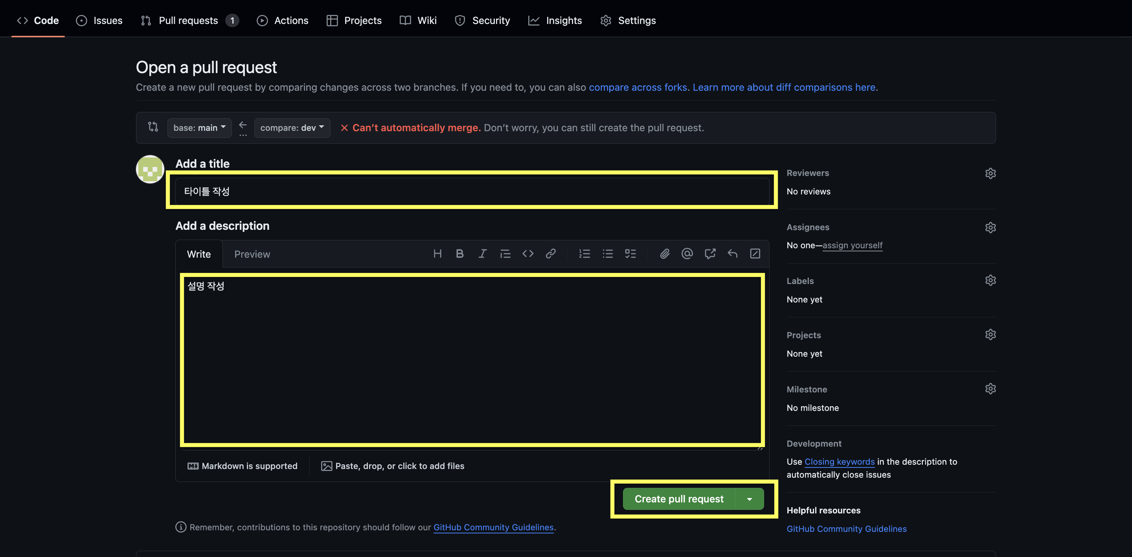This screenshot has height=557, width=1132.
Task: Click the attach files paperclip icon
Action: (x=664, y=253)
